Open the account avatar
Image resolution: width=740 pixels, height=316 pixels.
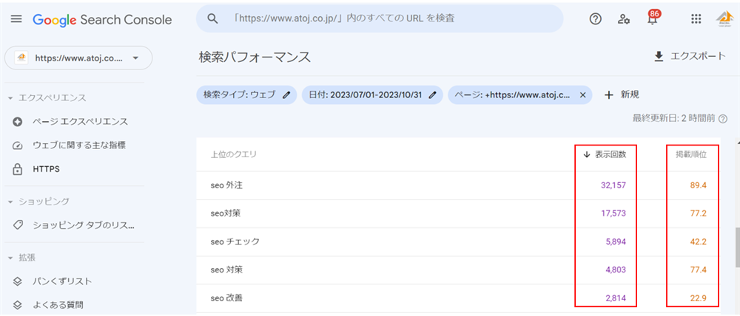(x=724, y=19)
